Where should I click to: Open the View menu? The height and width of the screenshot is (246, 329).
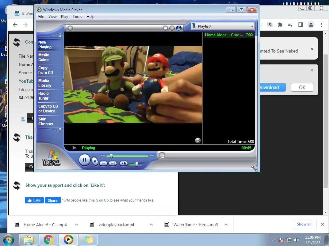(x=52, y=17)
